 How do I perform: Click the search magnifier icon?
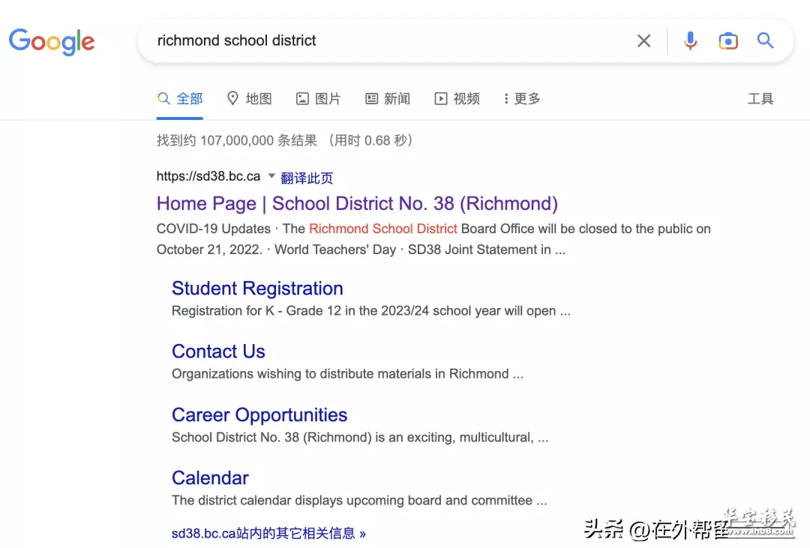coord(765,41)
